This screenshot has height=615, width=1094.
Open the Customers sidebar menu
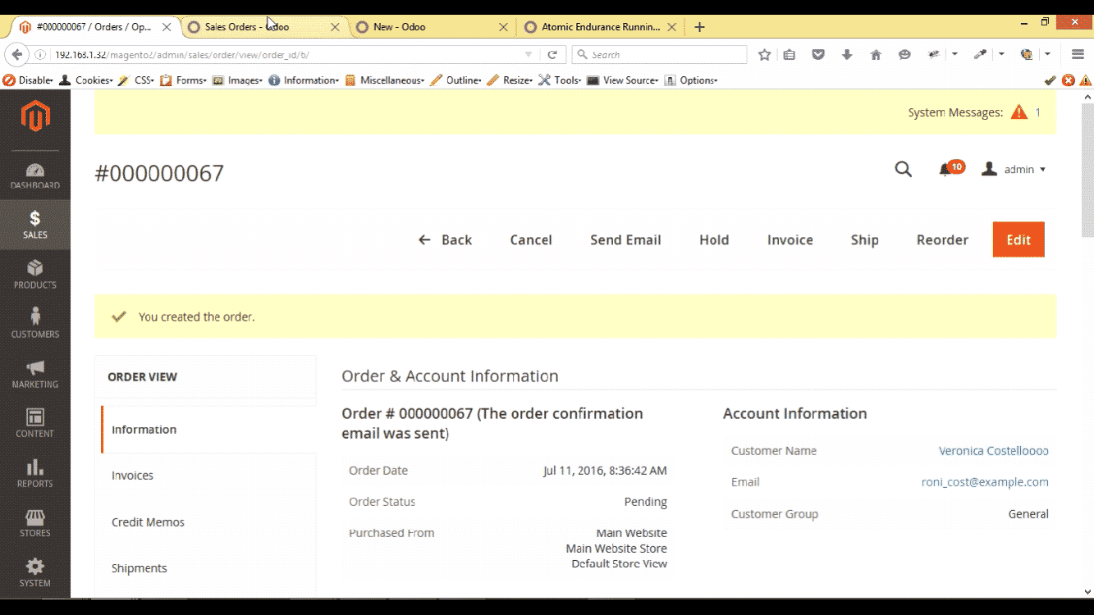pyautogui.click(x=35, y=324)
